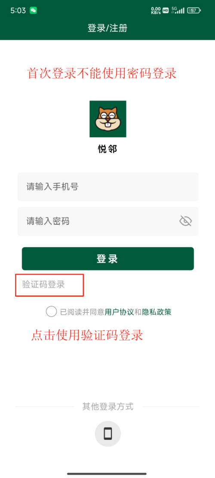Open the 隐私政策 link
This screenshot has width=215, height=478.
(x=157, y=312)
